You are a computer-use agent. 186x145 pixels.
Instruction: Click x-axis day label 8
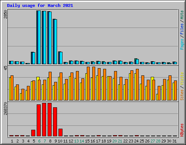[50, 141]
